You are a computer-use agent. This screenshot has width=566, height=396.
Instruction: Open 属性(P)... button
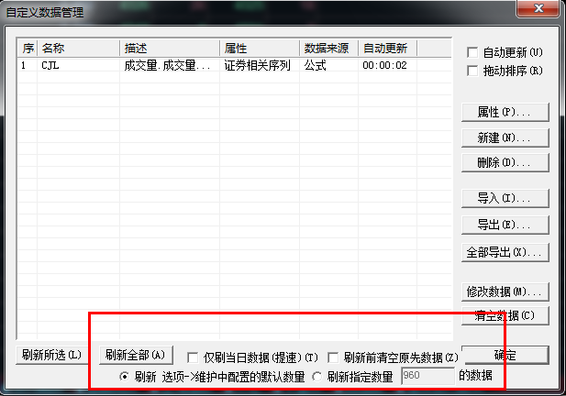(505, 112)
